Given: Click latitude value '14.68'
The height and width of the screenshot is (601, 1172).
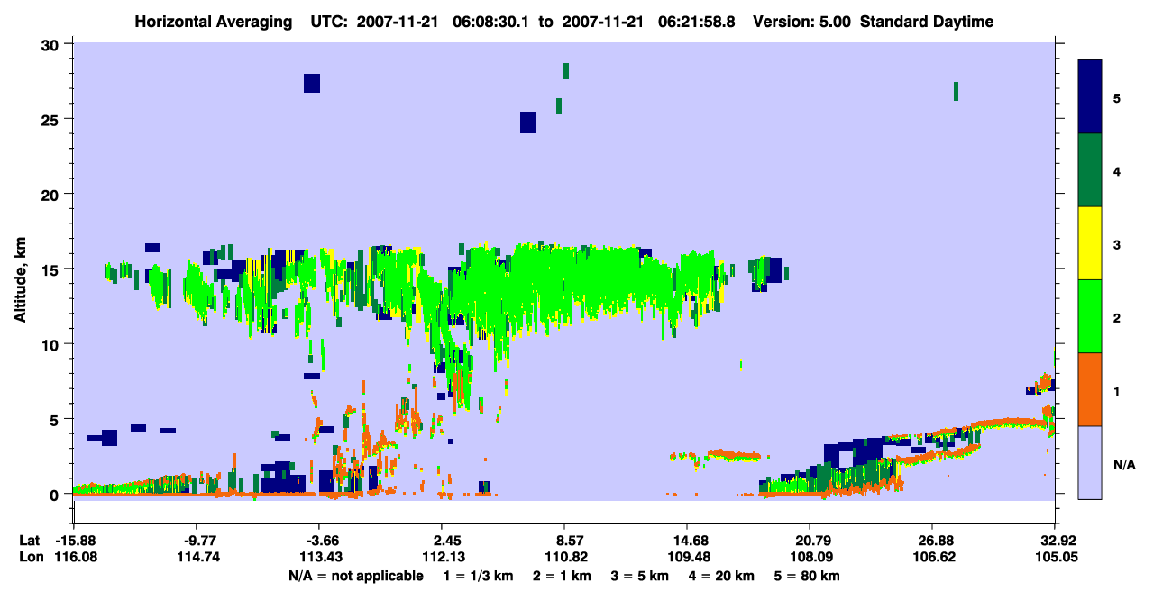Looking at the screenshot, I should [x=687, y=541].
